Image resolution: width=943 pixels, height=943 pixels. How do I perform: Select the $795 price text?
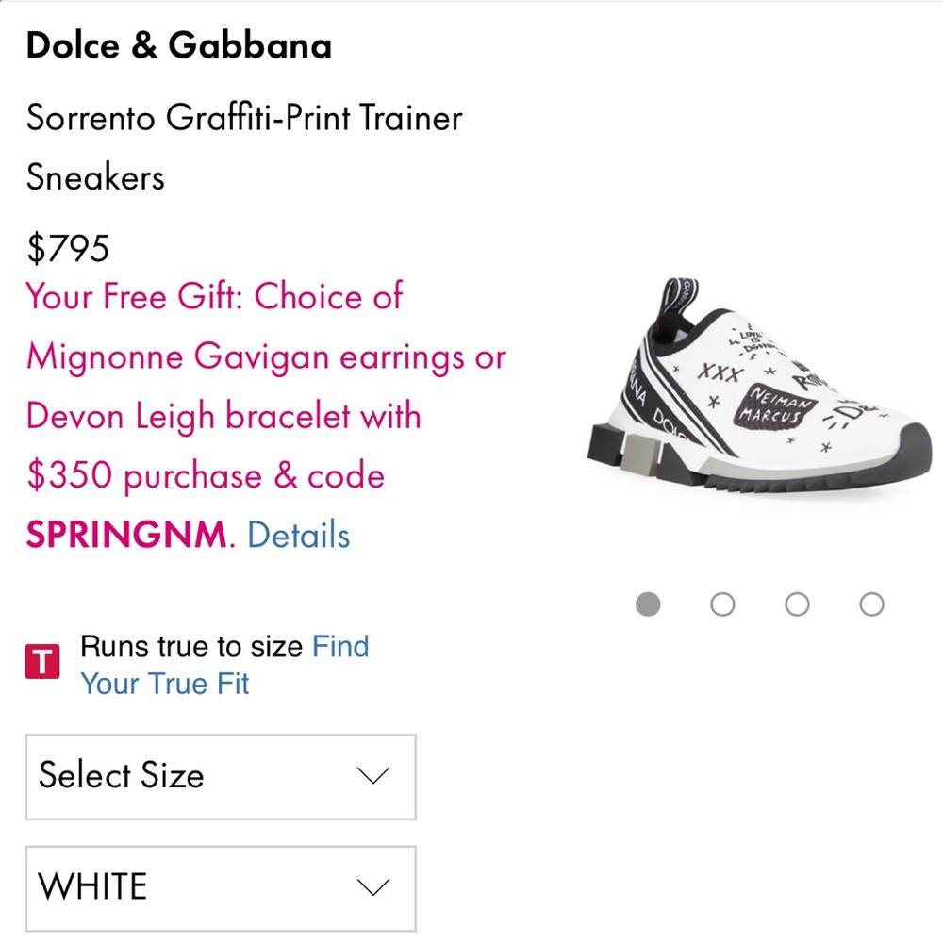[67, 248]
